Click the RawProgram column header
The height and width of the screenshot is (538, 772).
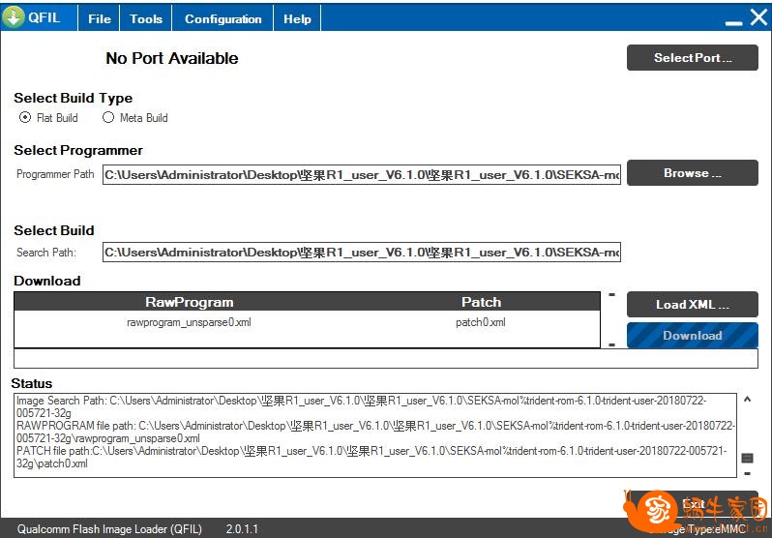(x=189, y=302)
